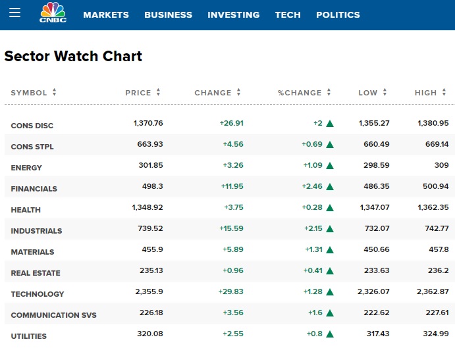Viewport: 455px width, 352px height.
Task: Select the UTILITIES high value 324.99
Action: coord(436,334)
